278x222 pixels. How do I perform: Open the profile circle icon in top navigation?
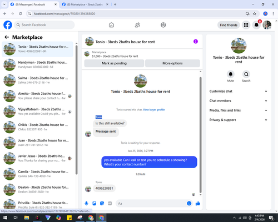[163, 25]
